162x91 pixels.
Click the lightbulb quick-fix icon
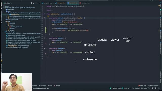(x=48, y=16)
